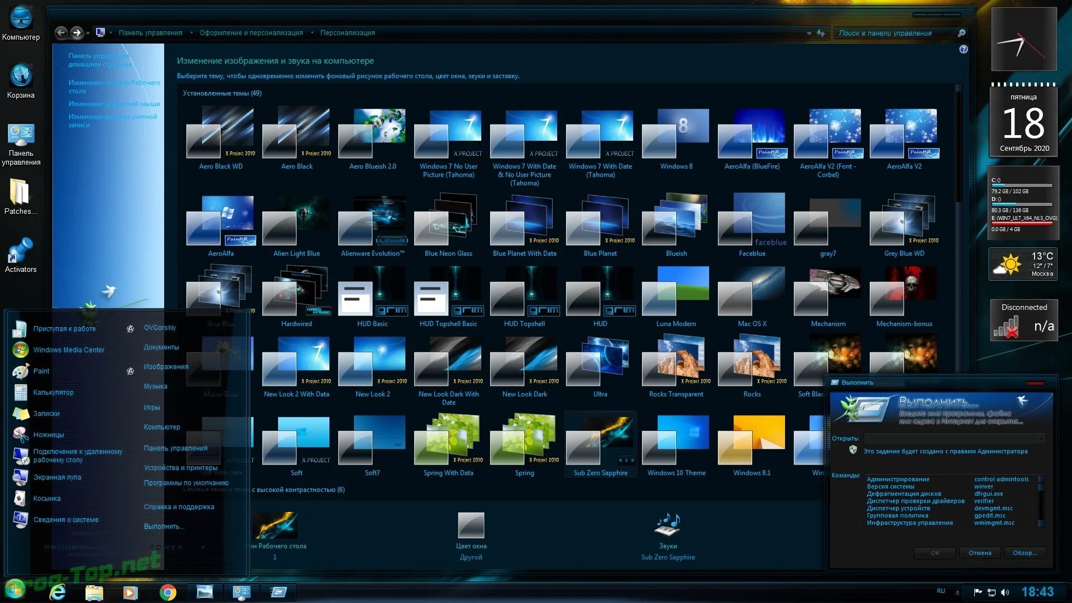1072x603 pixels.
Task: Open address bar history dropdown arrow
Action: point(809,33)
